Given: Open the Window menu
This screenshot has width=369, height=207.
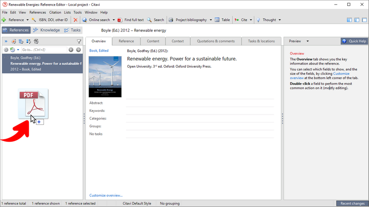Looking at the screenshot, I should click(x=91, y=12).
